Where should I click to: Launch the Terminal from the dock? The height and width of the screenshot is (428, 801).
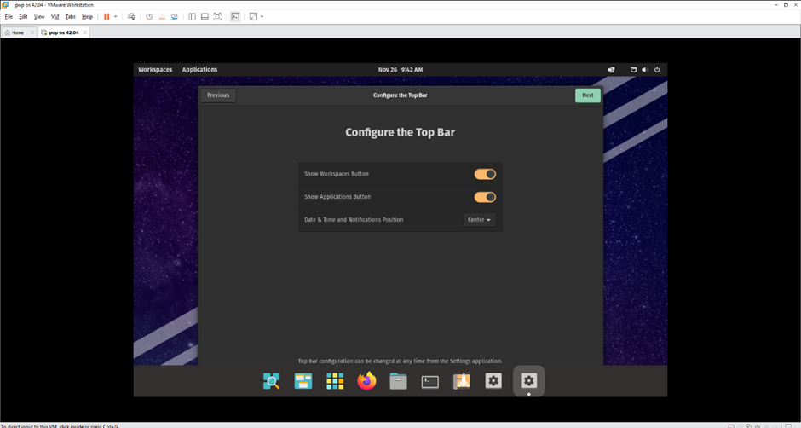click(x=430, y=381)
